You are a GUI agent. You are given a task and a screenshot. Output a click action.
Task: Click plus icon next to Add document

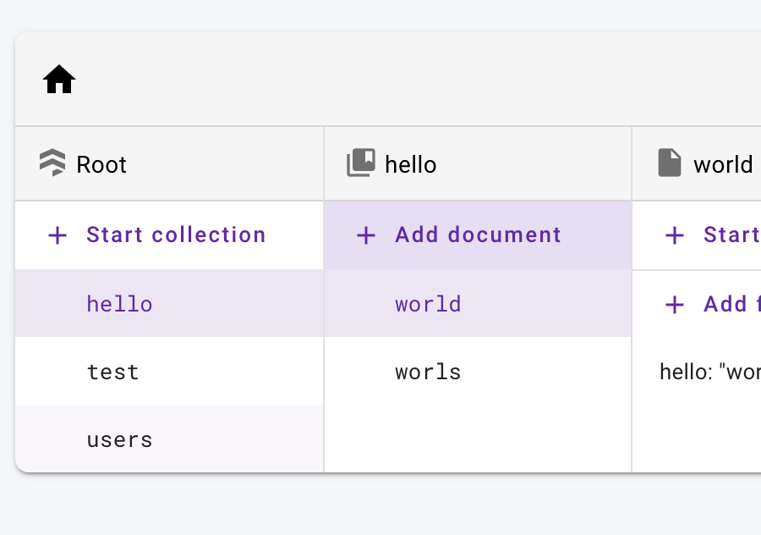pos(365,235)
